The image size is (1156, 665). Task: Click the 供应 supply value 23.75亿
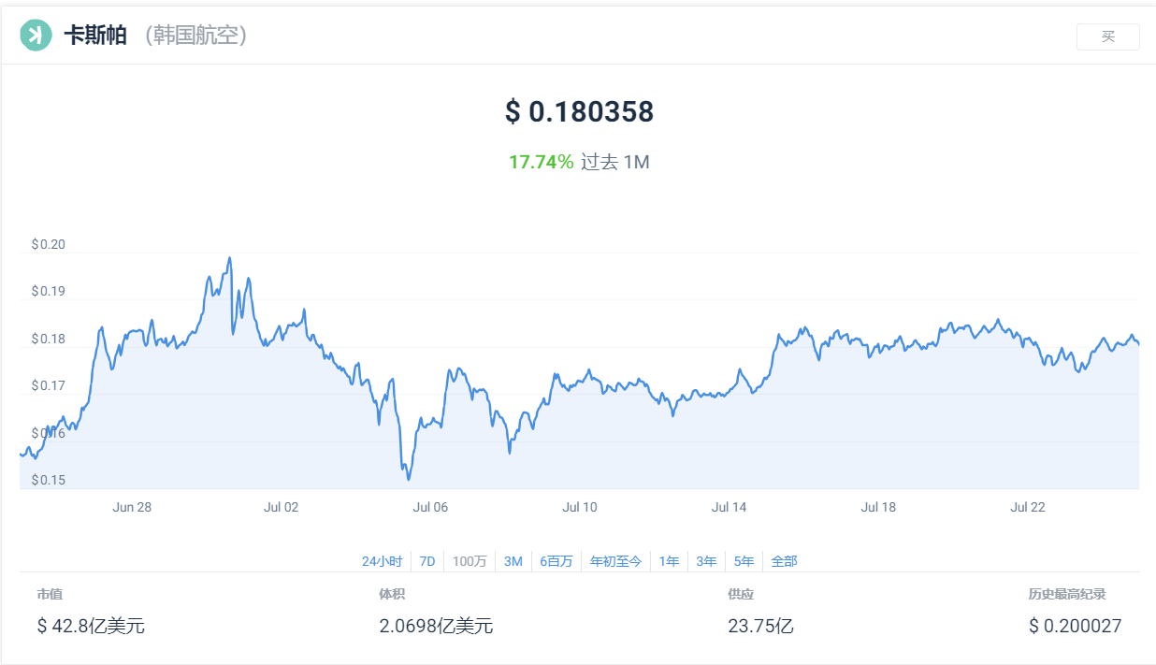[760, 626]
